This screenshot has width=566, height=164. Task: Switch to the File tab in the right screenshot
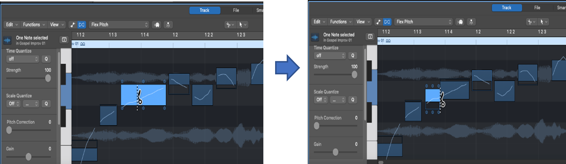(x=537, y=8)
